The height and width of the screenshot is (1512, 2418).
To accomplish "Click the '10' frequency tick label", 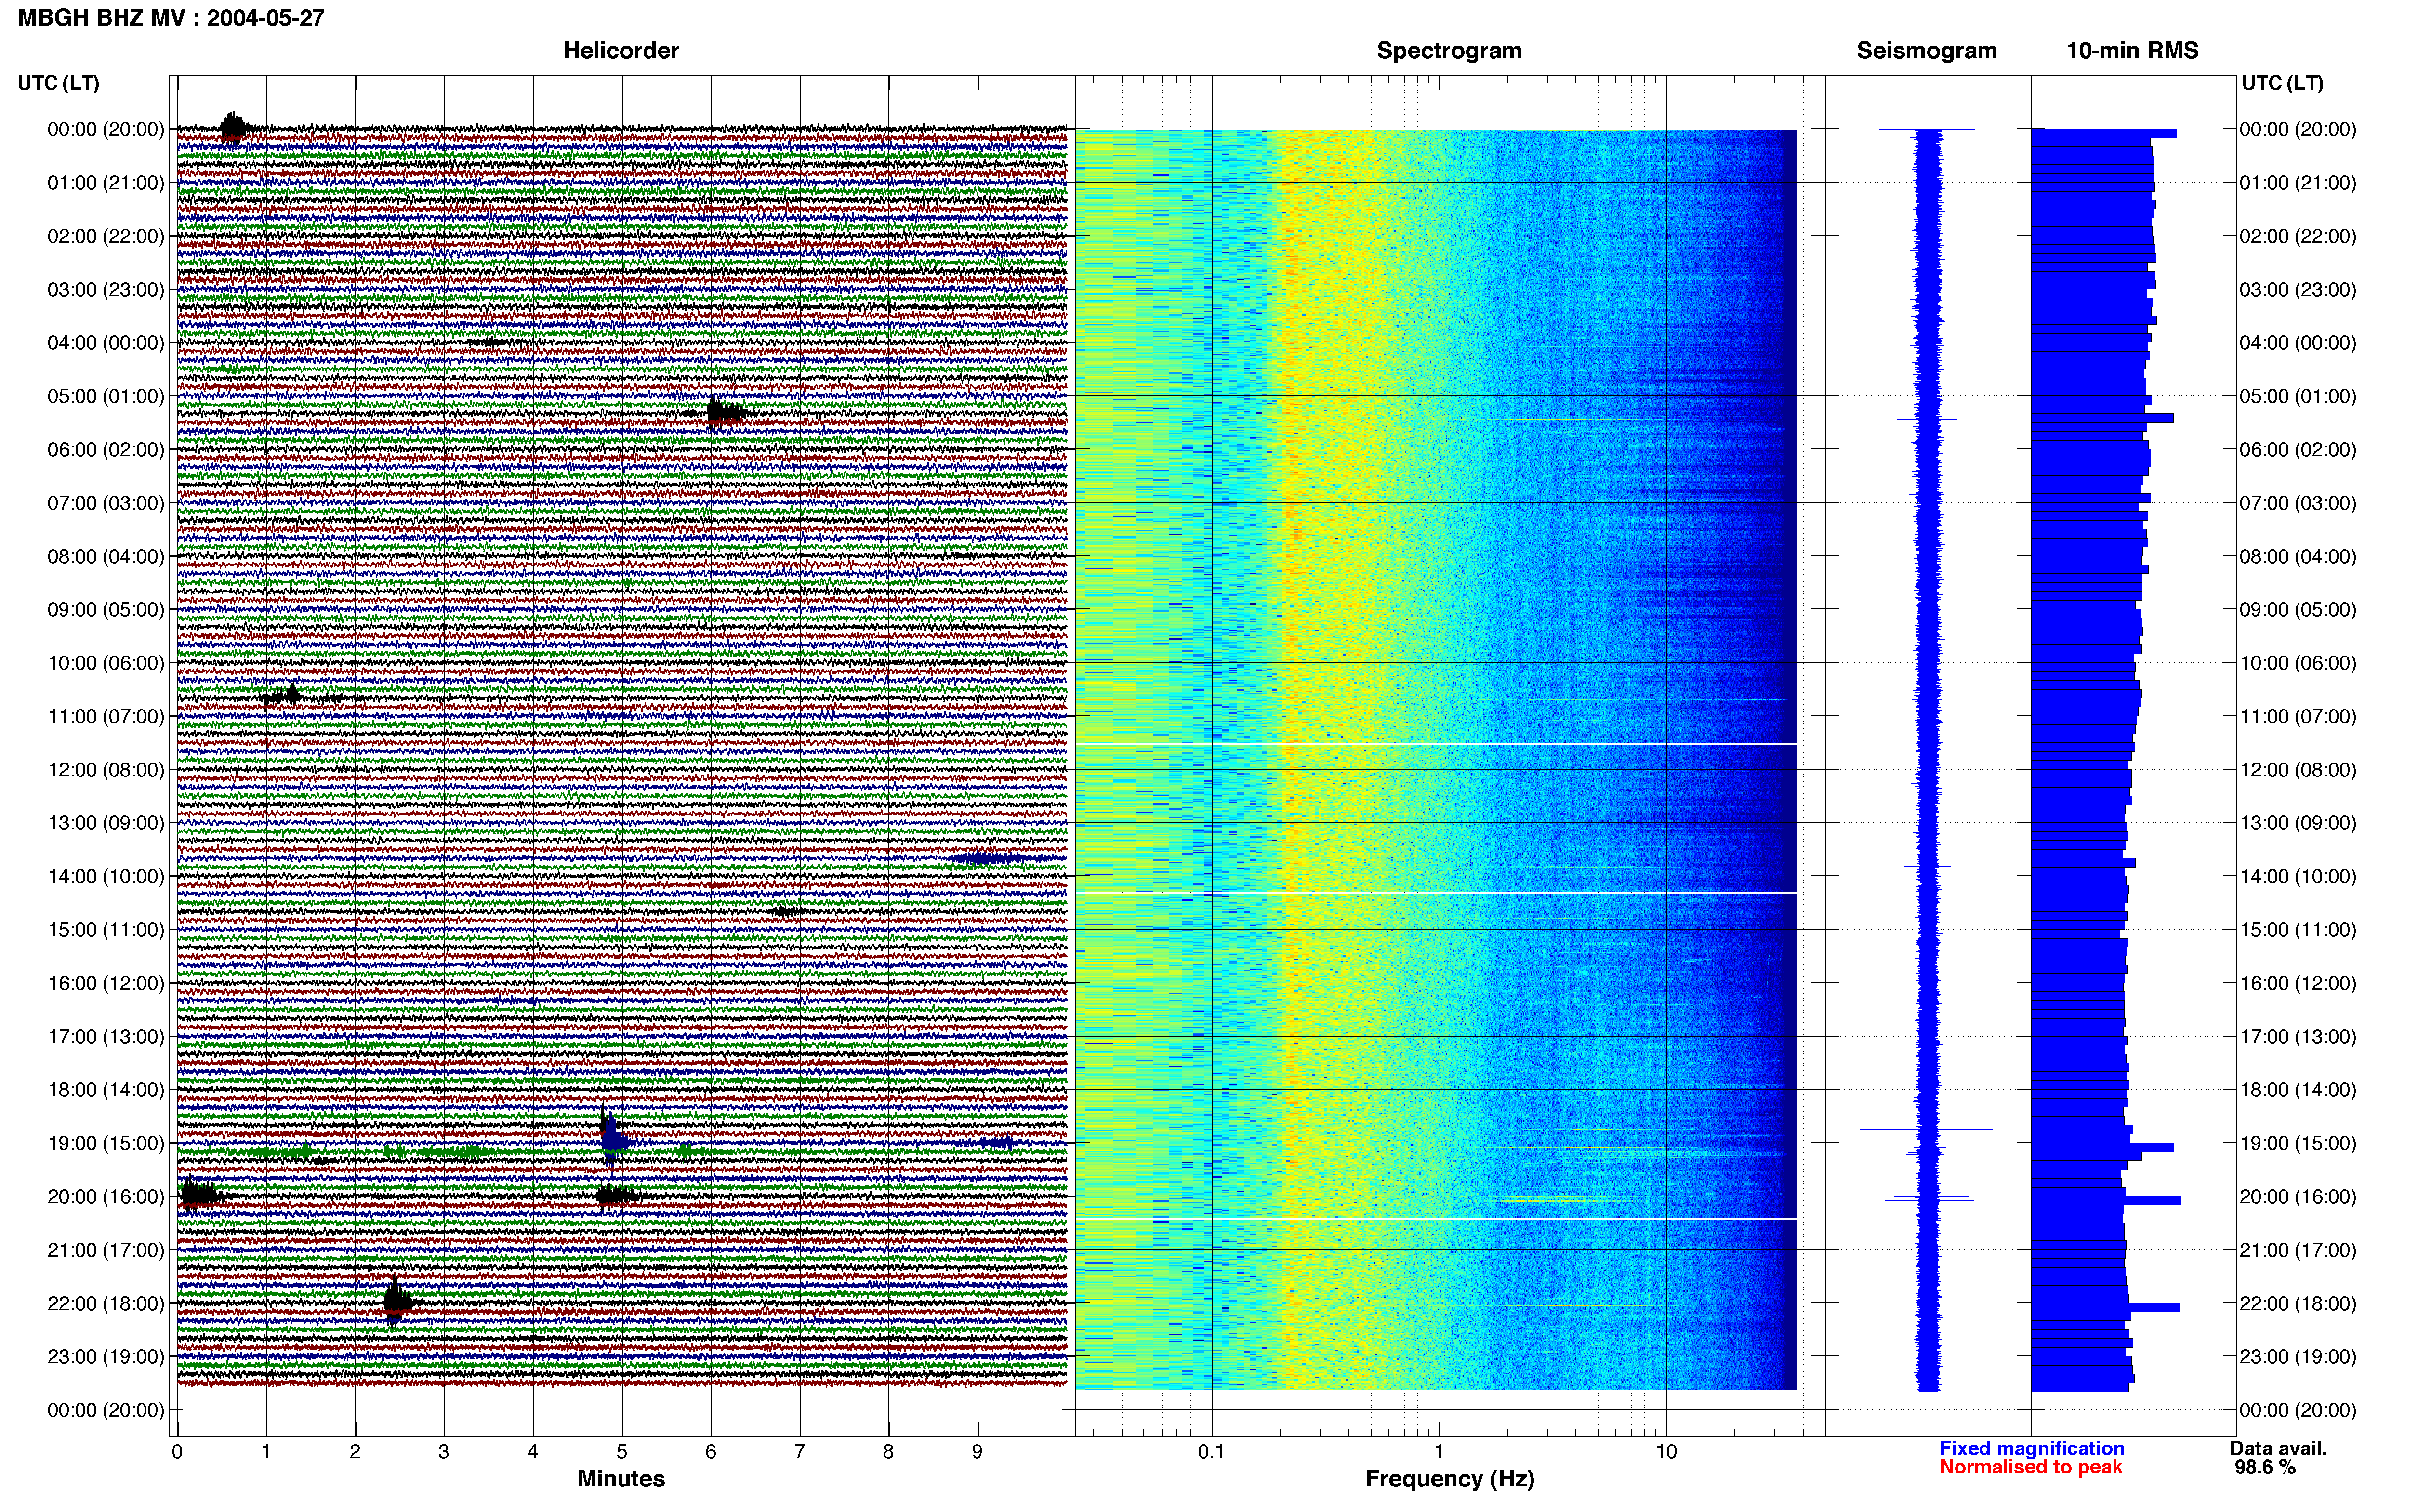I will (1665, 1451).
